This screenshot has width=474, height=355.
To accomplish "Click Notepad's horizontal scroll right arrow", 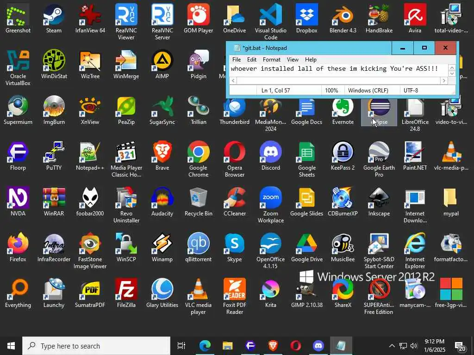I will [x=444, y=80].
